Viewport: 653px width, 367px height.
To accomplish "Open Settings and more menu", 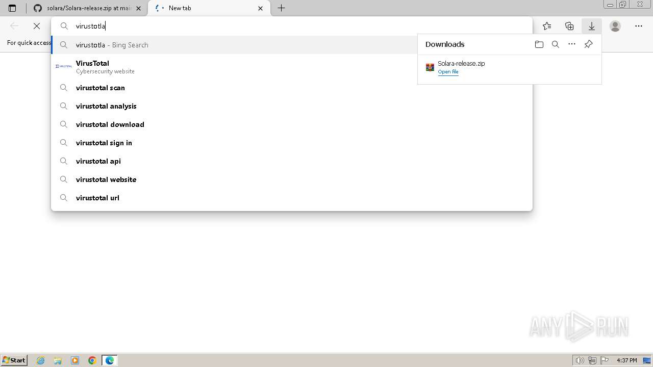I will 639,26.
